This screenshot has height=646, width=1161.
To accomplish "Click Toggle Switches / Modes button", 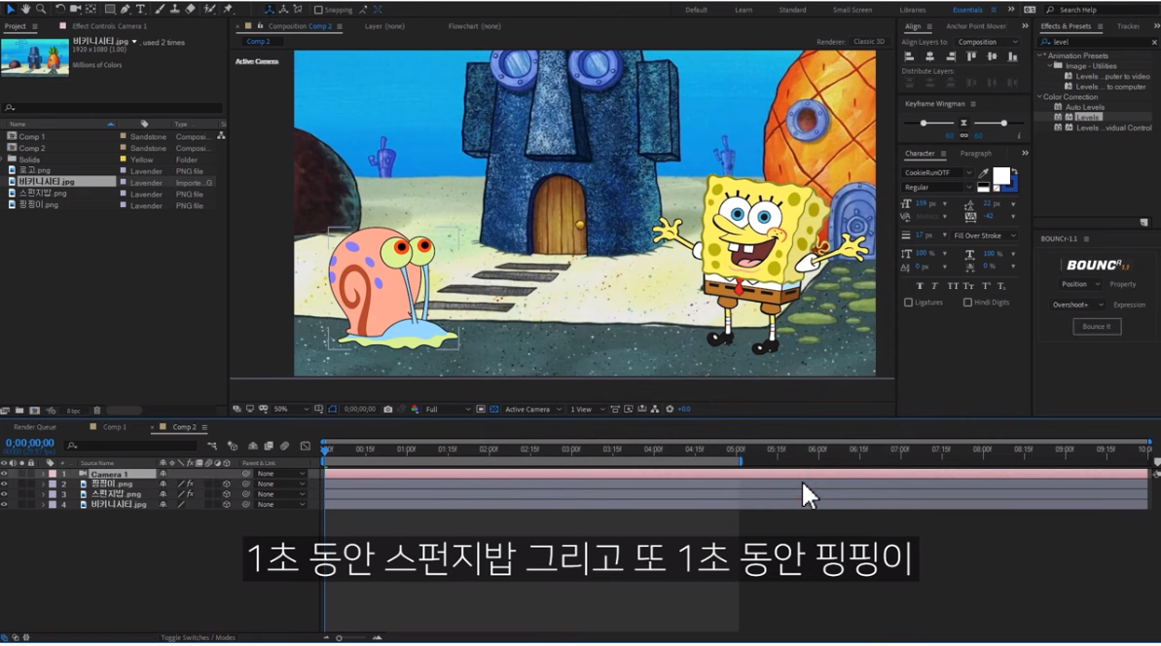I will [198, 637].
